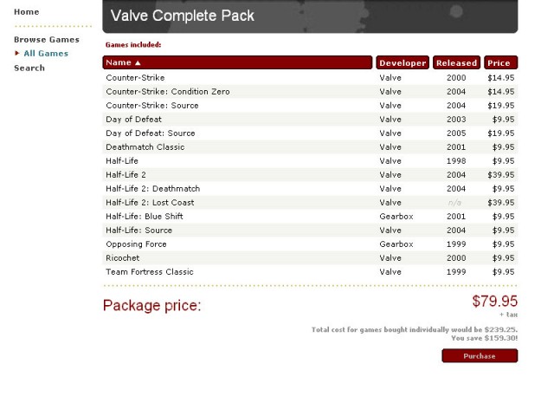
Task: Sort table by Developer column
Action: [x=403, y=62]
